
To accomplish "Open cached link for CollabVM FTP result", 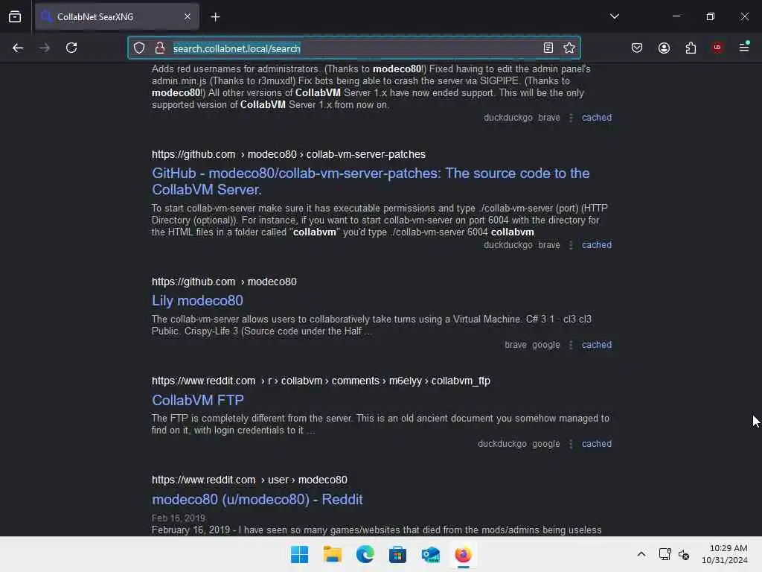I will coord(597,444).
